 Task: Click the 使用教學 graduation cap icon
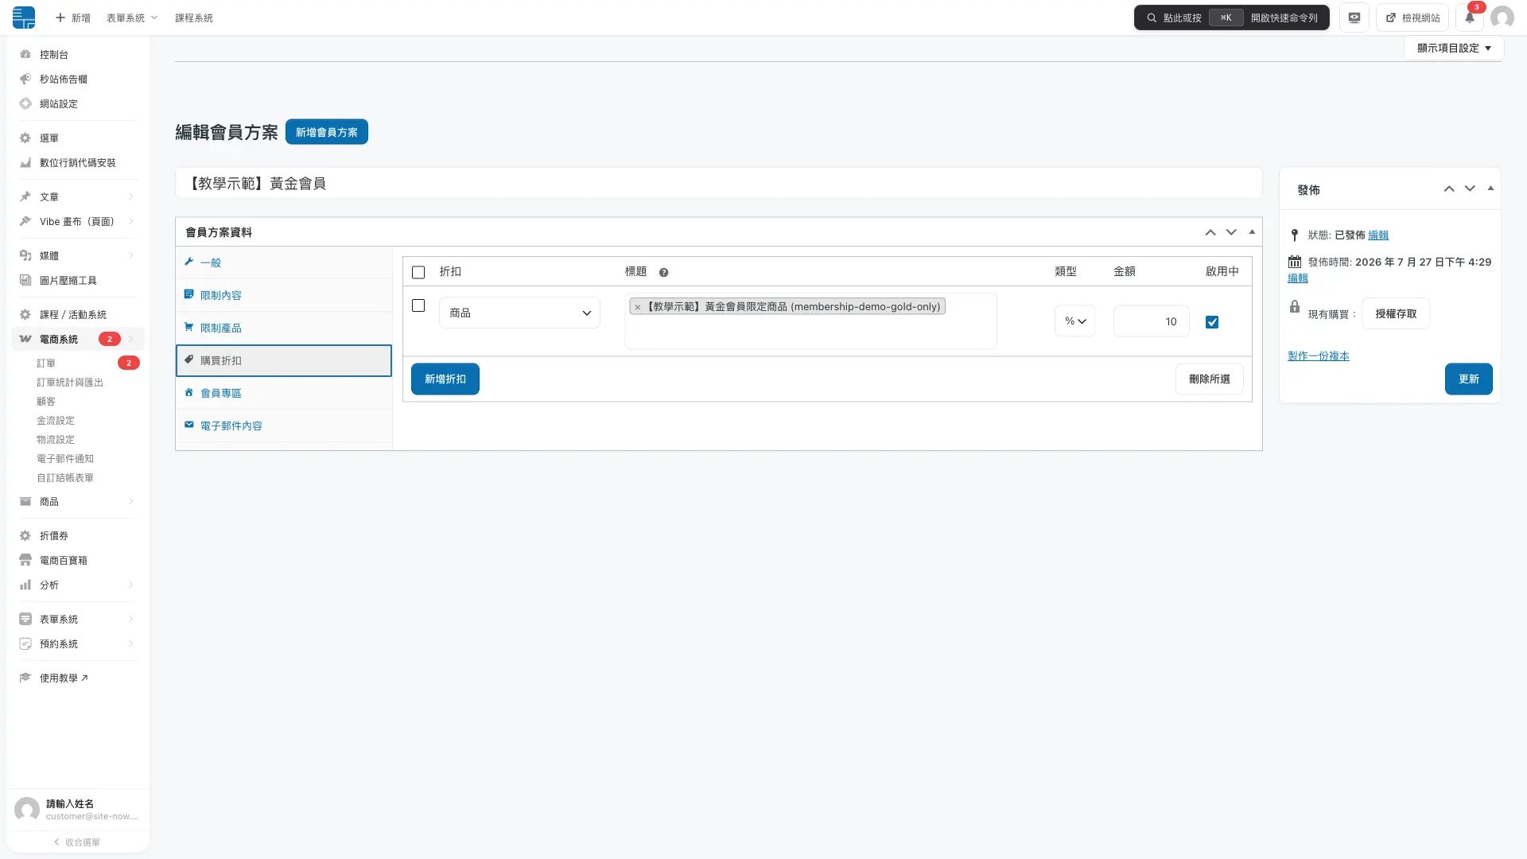point(25,678)
